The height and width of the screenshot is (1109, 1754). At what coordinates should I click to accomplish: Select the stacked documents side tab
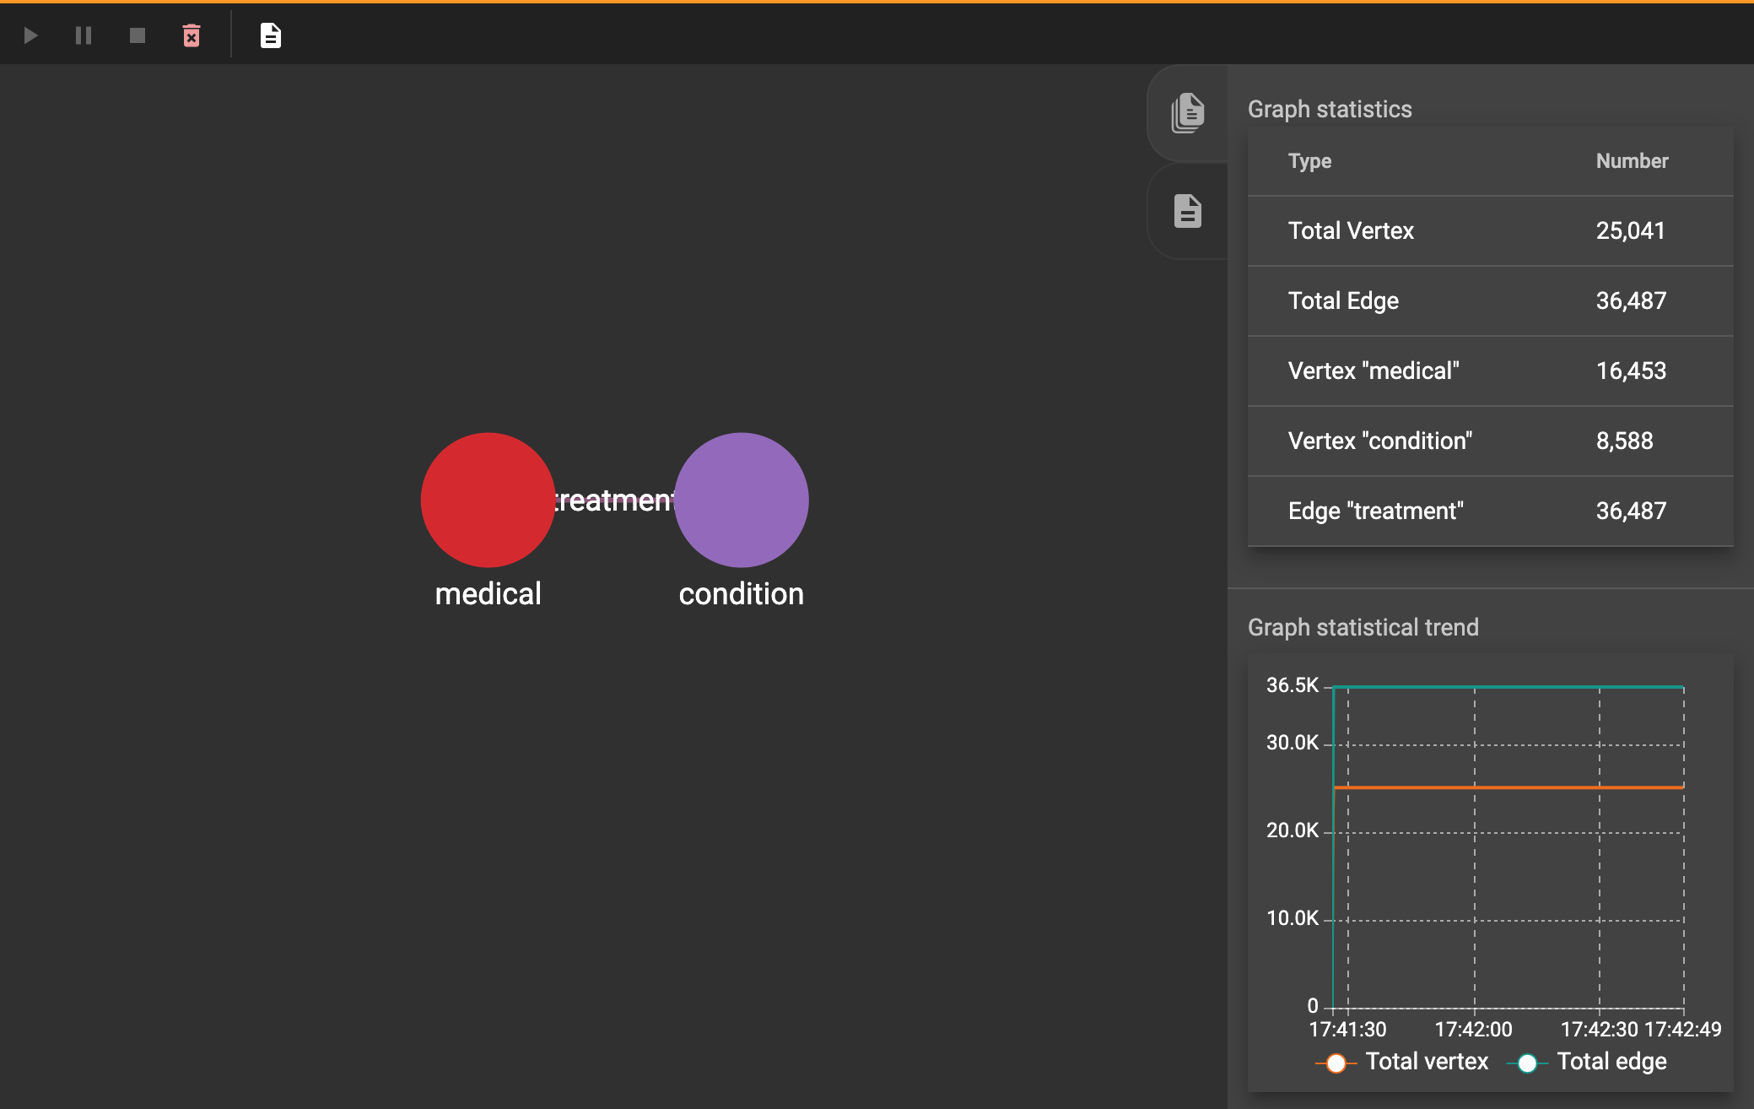(x=1187, y=113)
